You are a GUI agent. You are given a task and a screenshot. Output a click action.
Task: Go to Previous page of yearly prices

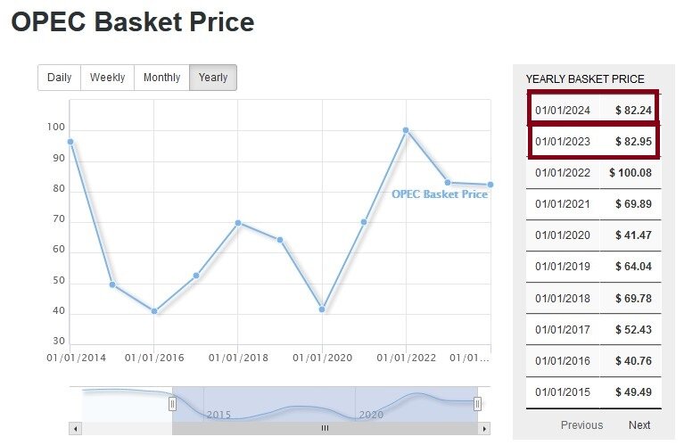tap(581, 424)
